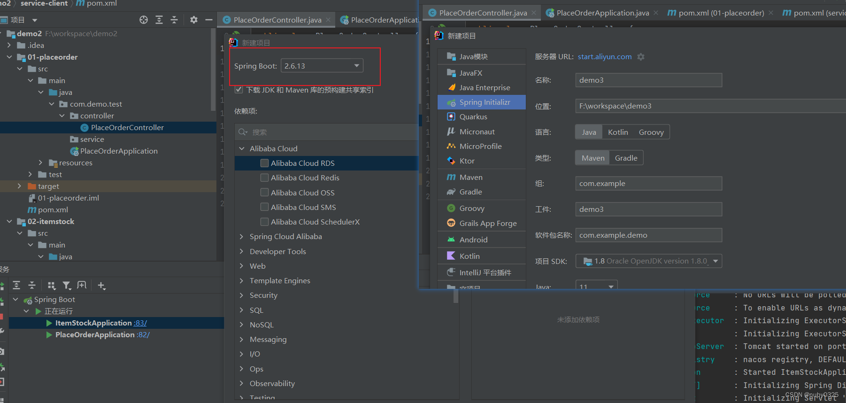Select PlaceOrderController in project tree
Image resolution: width=846 pixels, height=403 pixels.
click(127, 127)
